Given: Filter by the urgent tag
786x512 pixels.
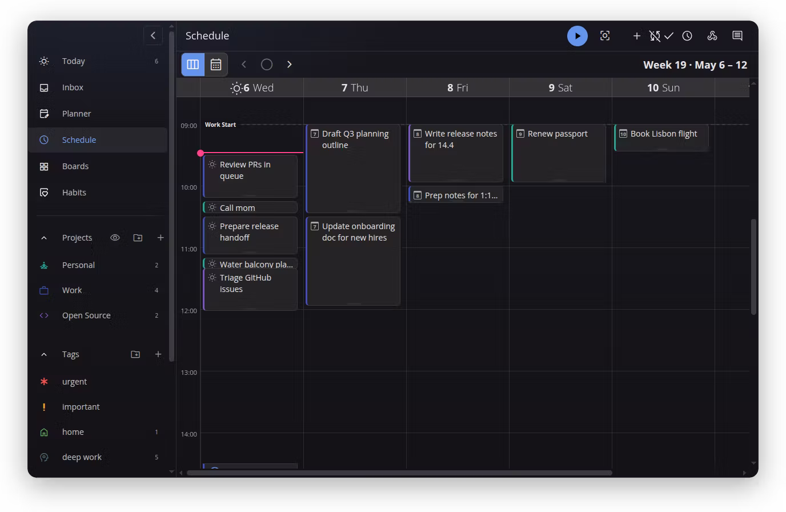Looking at the screenshot, I should [x=98, y=382].
